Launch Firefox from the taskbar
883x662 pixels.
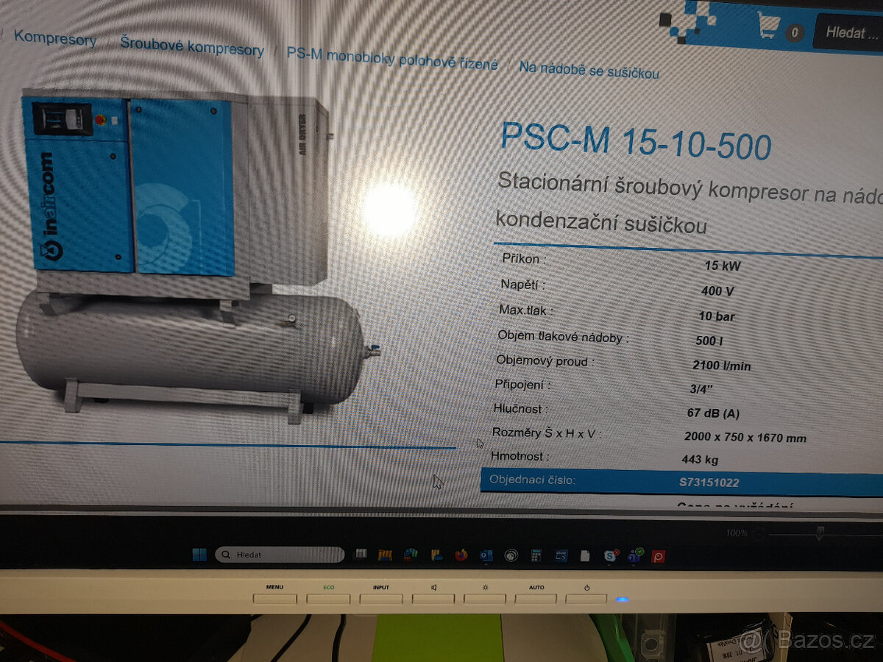[x=461, y=555]
